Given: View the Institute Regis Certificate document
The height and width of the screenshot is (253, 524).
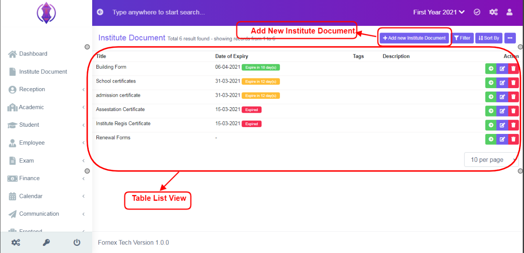Looking at the screenshot, I should [491, 125].
